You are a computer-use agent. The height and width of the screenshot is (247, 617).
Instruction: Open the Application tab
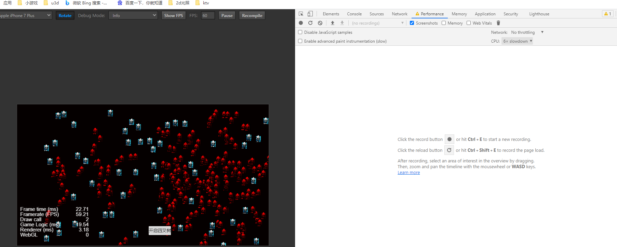pos(485,14)
